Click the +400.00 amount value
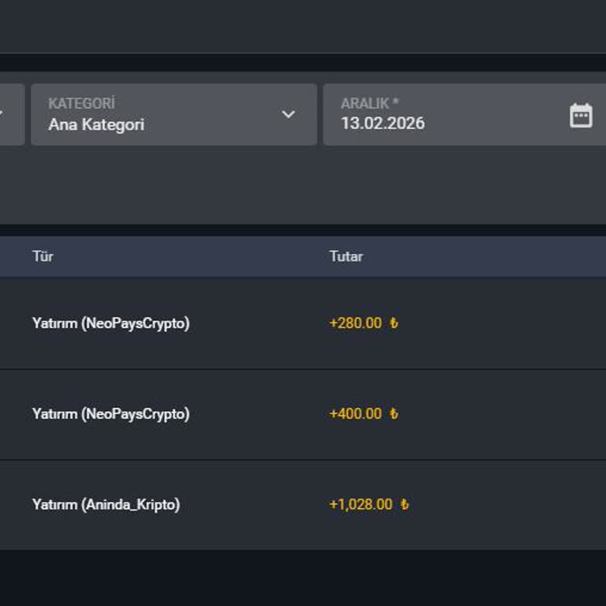This screenshot has height=606, width=606. coord(355,414)
